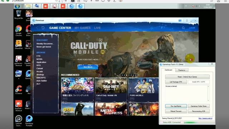
Task: Launch Google Chrome from the desktop
Action: [19, 31]
